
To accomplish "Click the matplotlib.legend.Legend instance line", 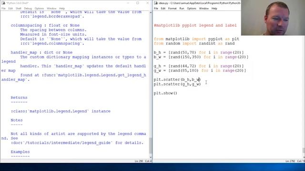I will pyautogui.click(x=61, y=111).
